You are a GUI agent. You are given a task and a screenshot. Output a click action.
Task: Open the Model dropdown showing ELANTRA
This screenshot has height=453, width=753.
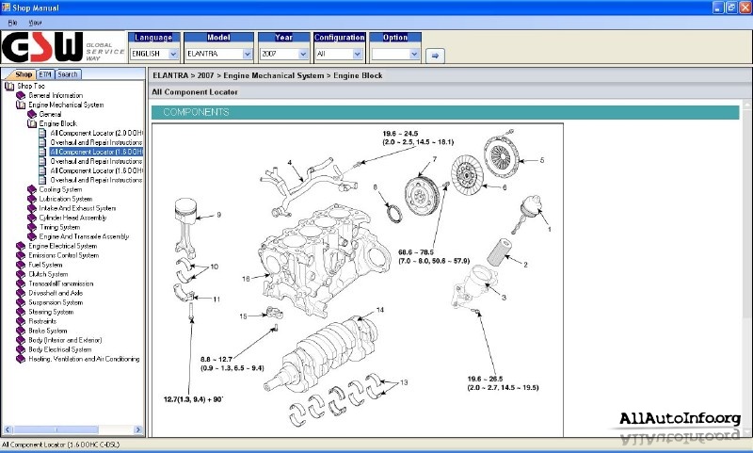pyautogui.click(x=219, y=54)
